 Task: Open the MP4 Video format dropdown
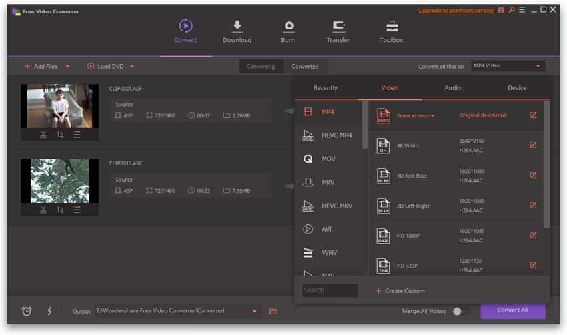(x=508, y=66)
